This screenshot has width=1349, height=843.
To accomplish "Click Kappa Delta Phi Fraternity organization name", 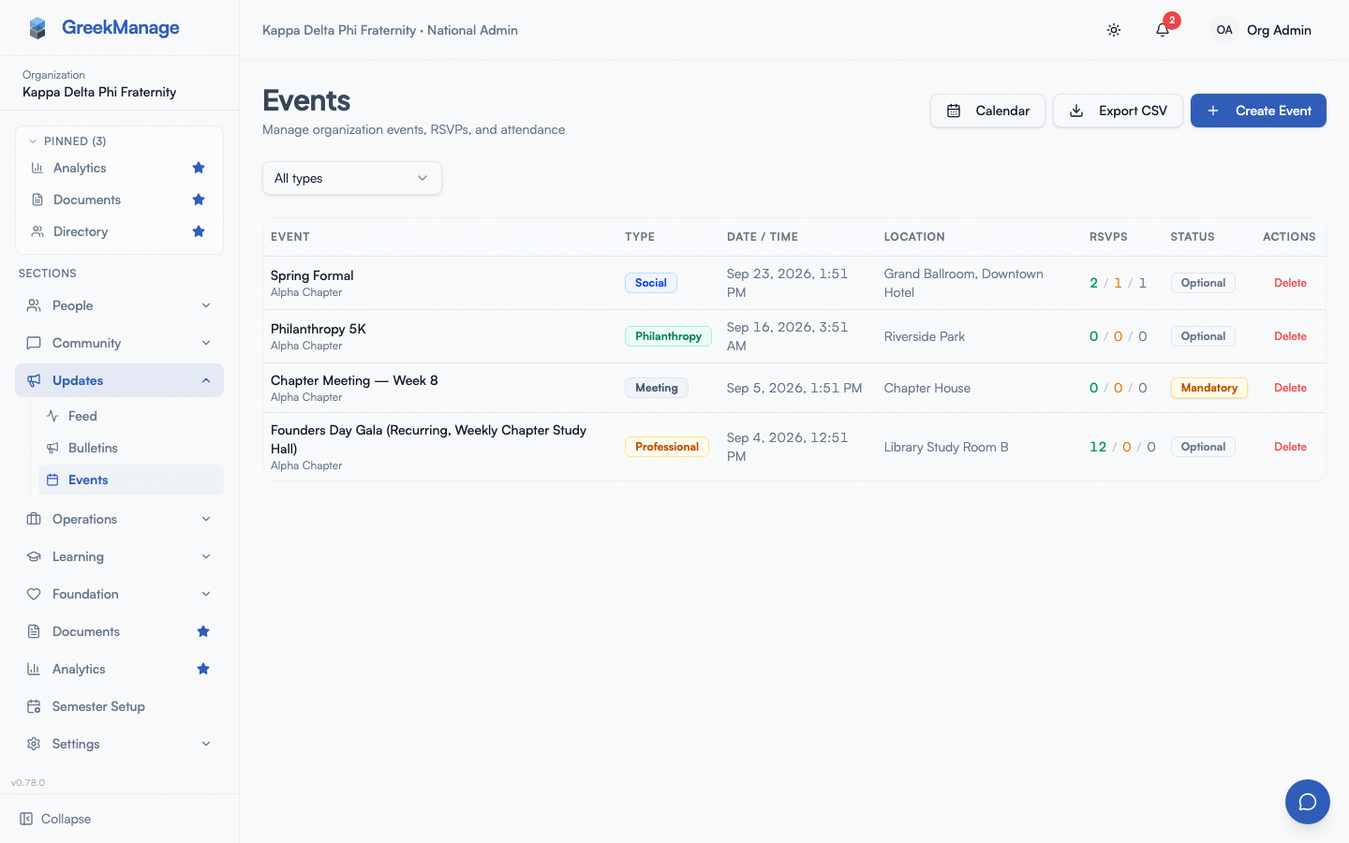I will coord(99,92).
